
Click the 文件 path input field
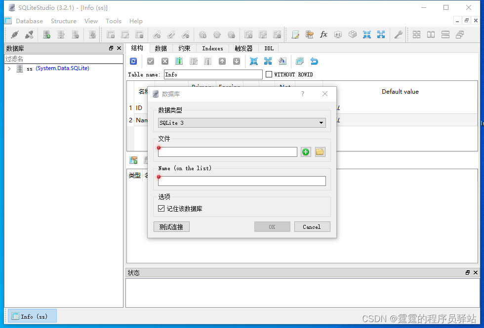click(228, 152)
